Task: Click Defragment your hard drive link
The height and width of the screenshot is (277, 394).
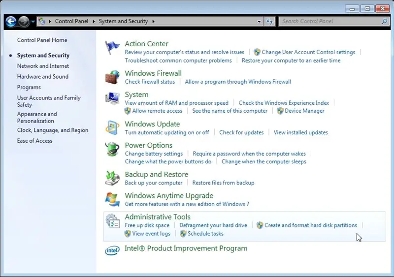Action: click(213, 225)
